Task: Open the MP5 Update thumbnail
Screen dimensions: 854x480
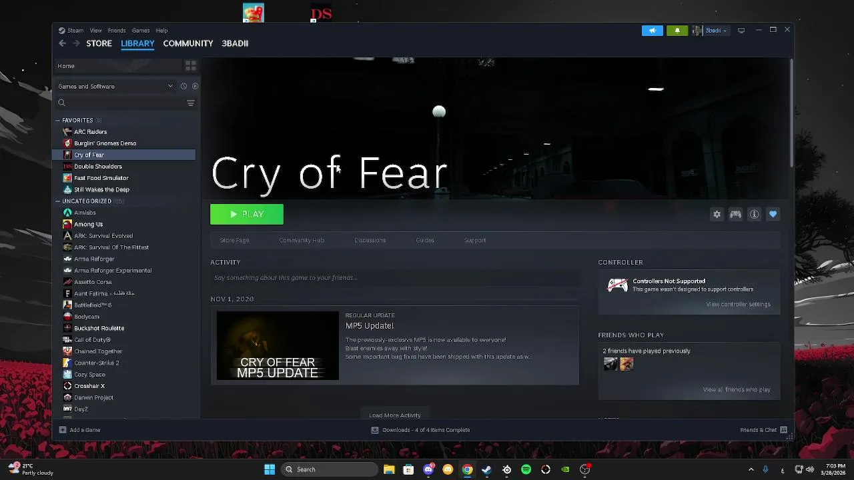Action: (x=278, y=345)
